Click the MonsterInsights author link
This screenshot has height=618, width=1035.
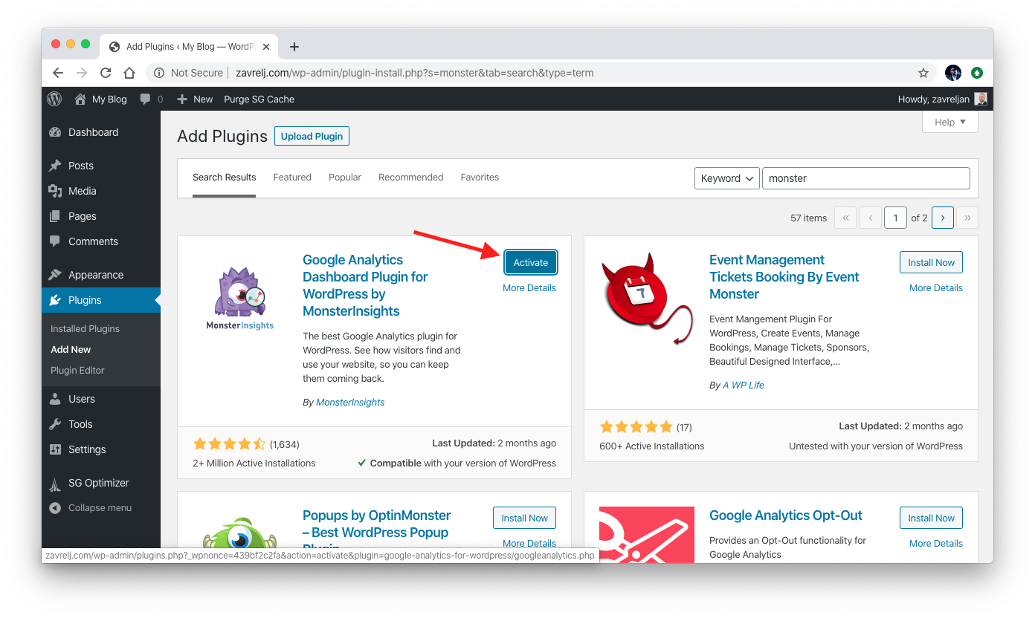point(350,402)
